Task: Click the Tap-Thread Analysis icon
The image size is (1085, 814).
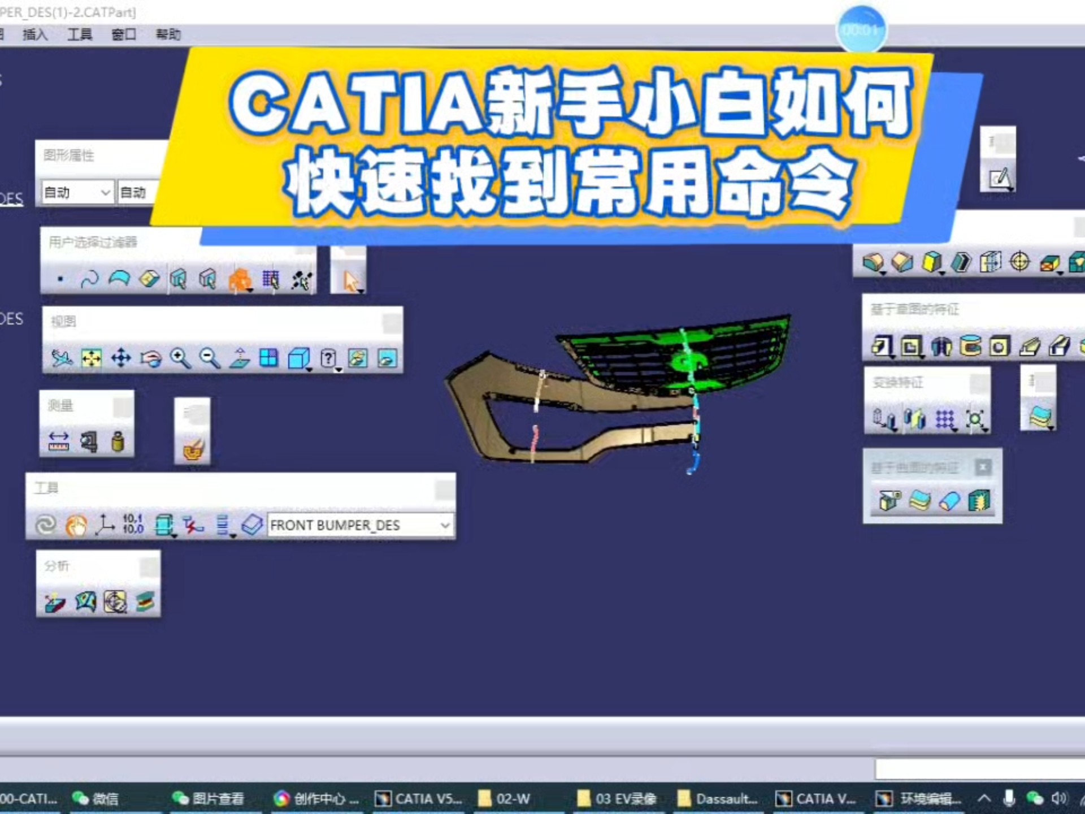Action: click(115, 603)
